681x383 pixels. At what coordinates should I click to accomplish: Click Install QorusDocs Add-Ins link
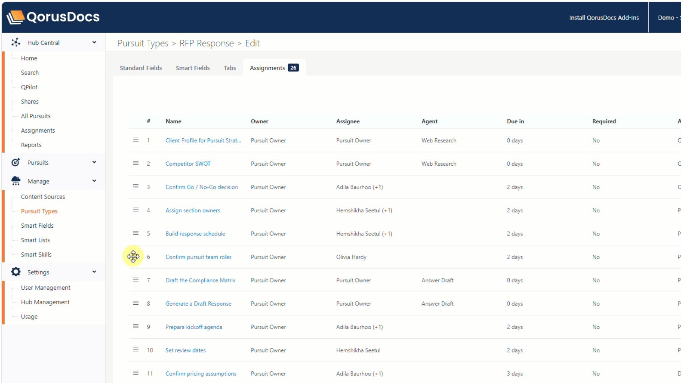tap(604, 18)
